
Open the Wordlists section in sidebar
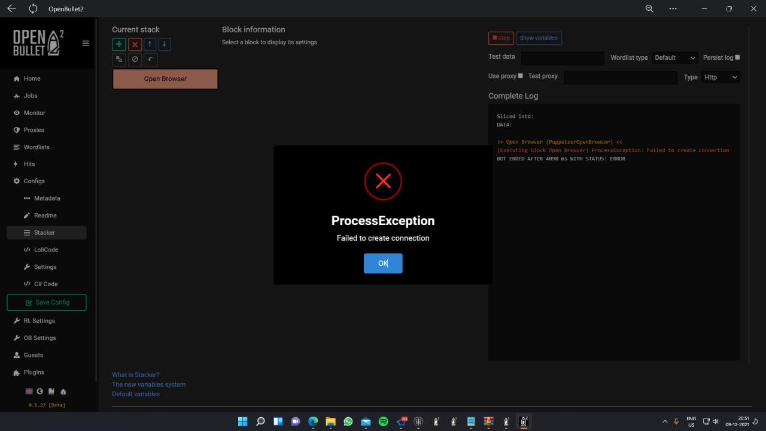[x=38, y=147]
